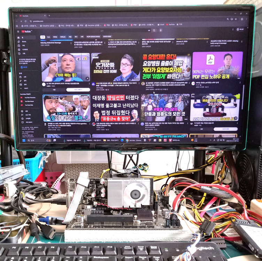The height and width of the screenshot is (261, 262).
Task: Open YouTube Music in sidebar
Action: click(x=28, y=102)
